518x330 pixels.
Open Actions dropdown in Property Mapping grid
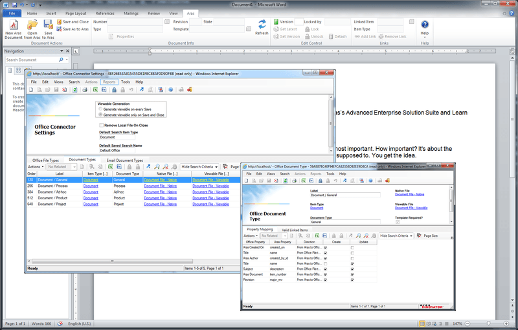click(x=251, y=236)
